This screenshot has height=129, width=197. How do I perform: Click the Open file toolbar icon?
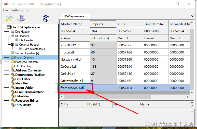tap(9, 18)
